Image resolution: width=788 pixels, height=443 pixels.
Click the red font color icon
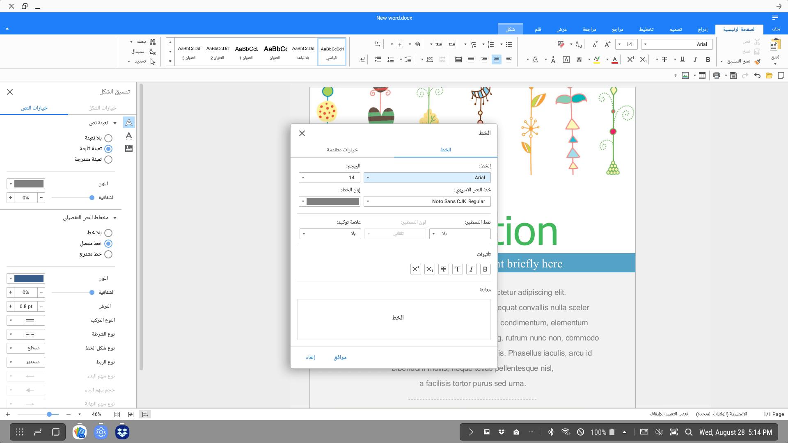pyautogui.click(x=615, y=60)
